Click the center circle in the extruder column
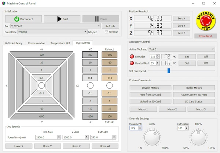Image resolution: width=220 pixels, height=153 pixels. (109, 85)
